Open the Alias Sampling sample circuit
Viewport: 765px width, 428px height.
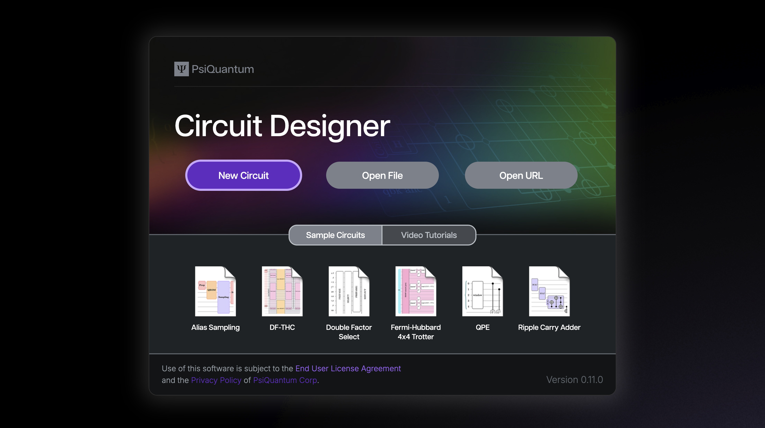tap(216, 291)
